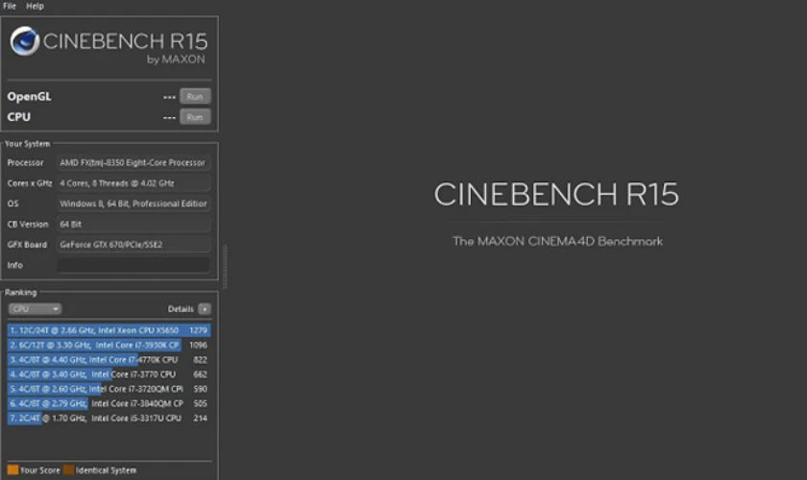Open the CPU ranking type dropdown
The width and height of the screenshot is (807, 480).
coord(36,309)
